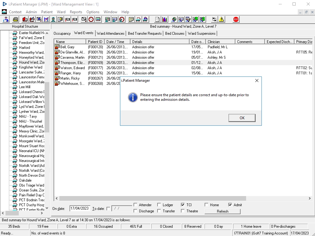Untick the Admit checkbox
315x236 pixels.
coord(230,205)
